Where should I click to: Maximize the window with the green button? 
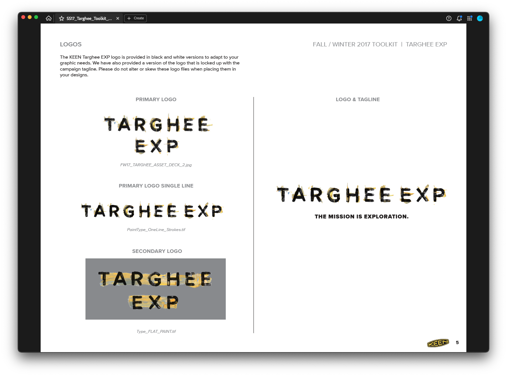click(x=36, y=17)
